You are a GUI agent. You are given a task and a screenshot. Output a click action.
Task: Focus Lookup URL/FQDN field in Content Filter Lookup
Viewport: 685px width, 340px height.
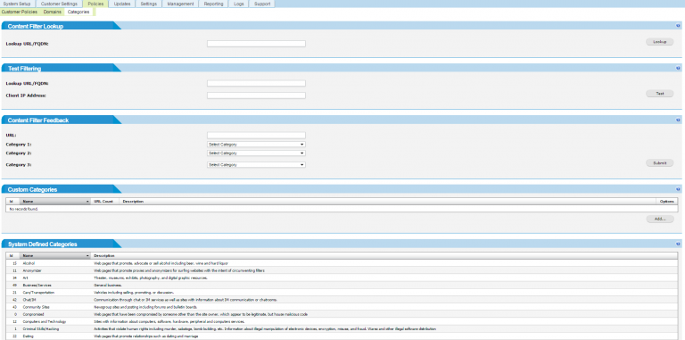click(x=256, y=44)
